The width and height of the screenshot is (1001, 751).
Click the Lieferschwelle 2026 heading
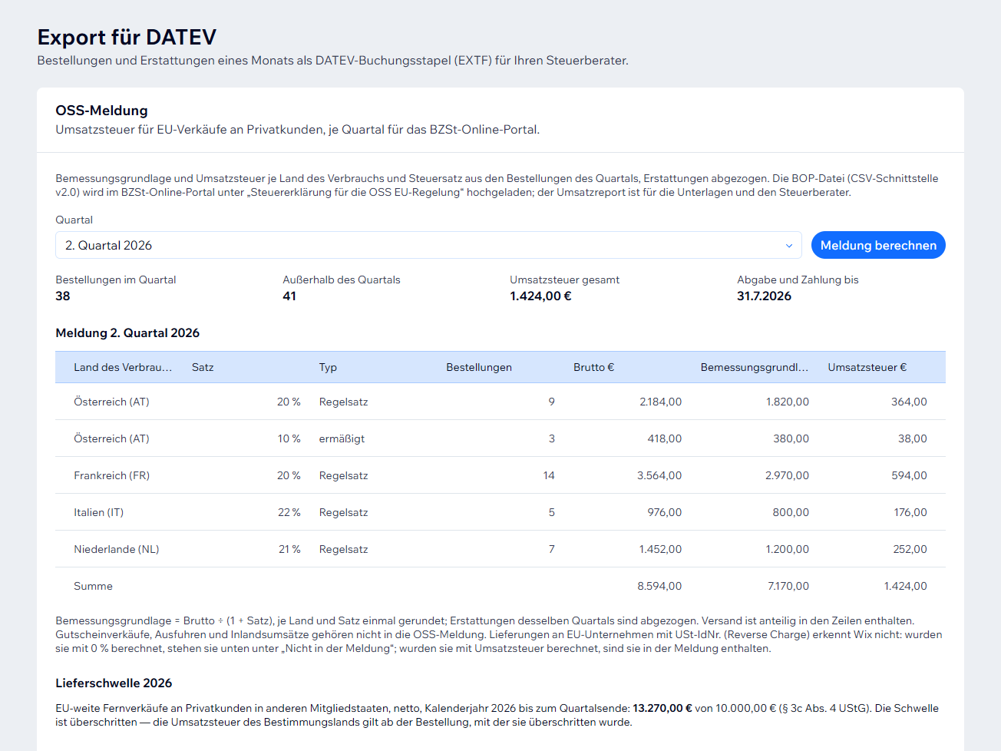coord(114,683)
